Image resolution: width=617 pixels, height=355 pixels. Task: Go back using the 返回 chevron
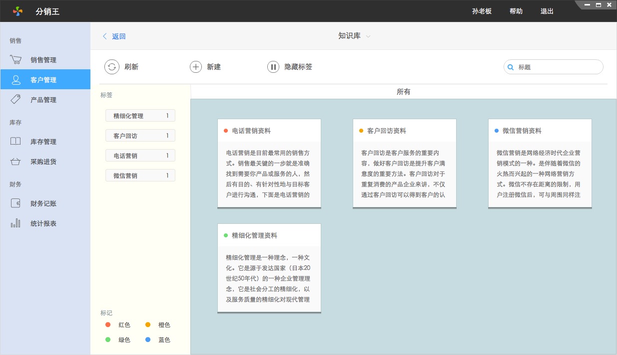[105, 36]
